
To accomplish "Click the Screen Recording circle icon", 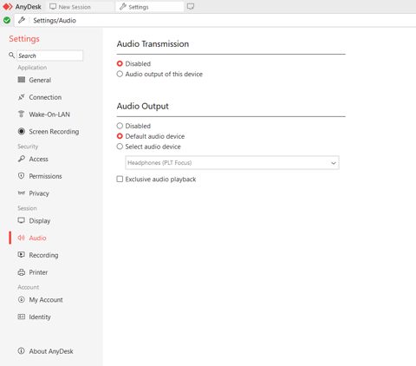I will [22, 131].
